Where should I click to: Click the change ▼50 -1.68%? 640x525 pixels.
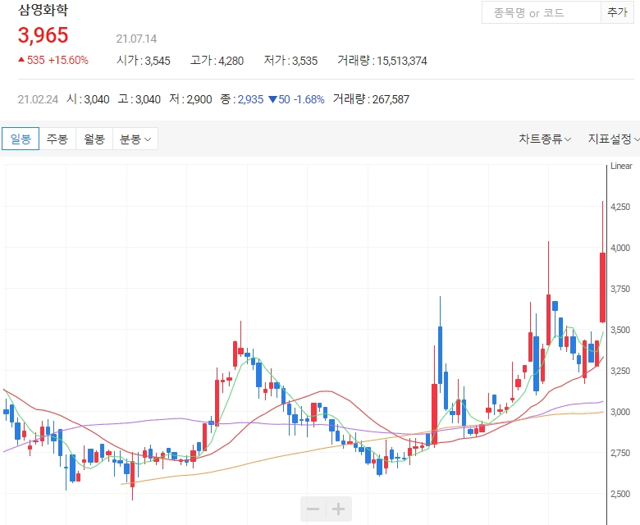click(296, 99)
